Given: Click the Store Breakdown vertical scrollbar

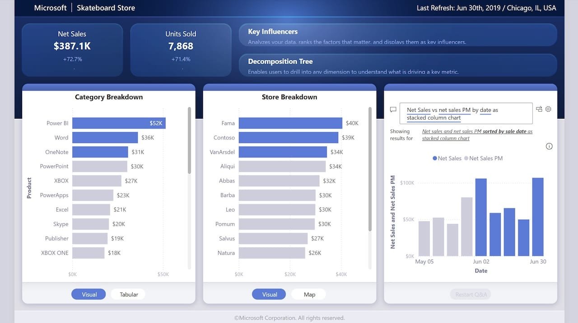Looking at the screenshot, I should [x=370, y=169].
